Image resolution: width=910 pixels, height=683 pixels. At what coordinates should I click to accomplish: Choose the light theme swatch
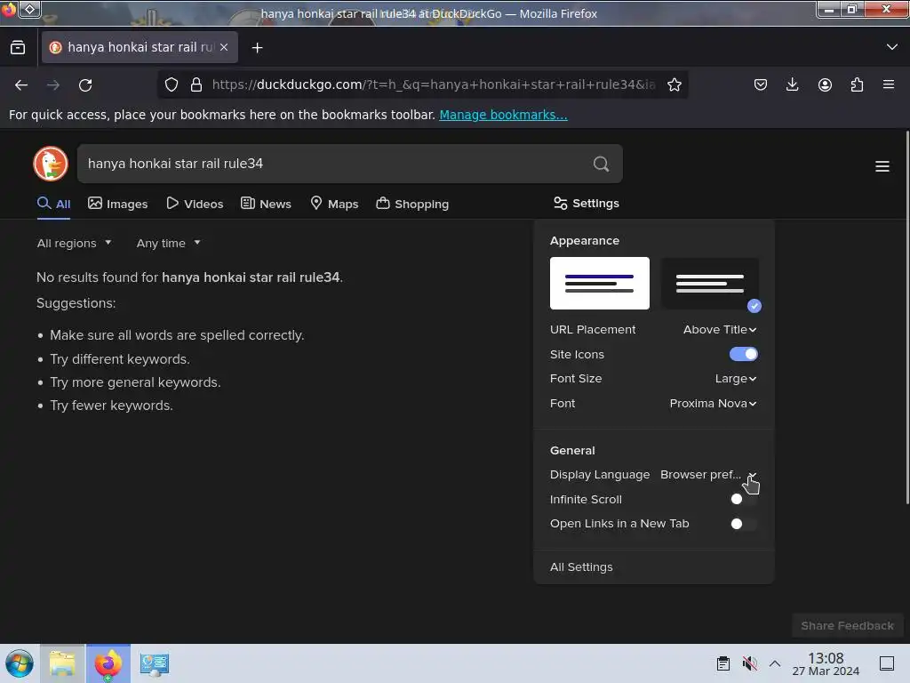pyautogui.click(x=600, y=284)
